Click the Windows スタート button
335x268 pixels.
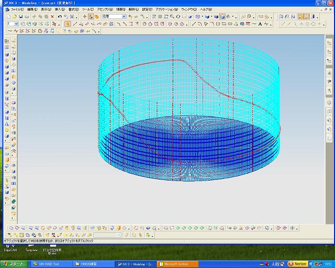pyautogui.click(x=15, y=264)
